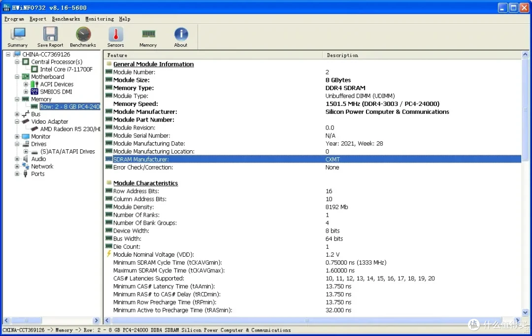Viewport: 532px width, 336px height.
Task: Click the detail pane scroll-up arrow
Action: 525,54
